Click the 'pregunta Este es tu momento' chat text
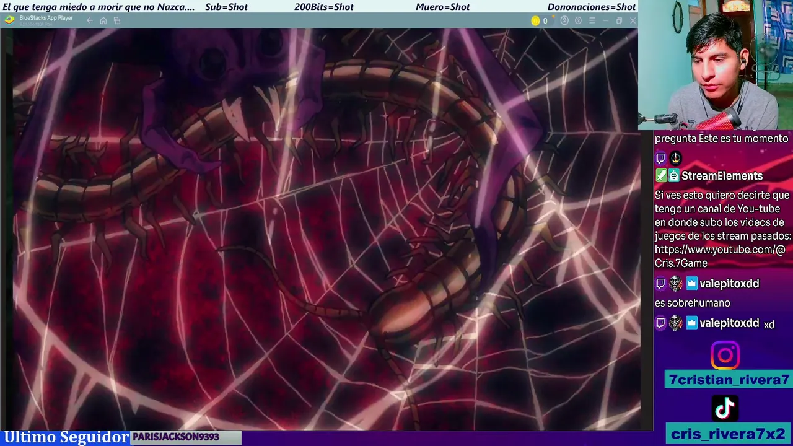This screenshot has width=793, height=446. (722, 139)
